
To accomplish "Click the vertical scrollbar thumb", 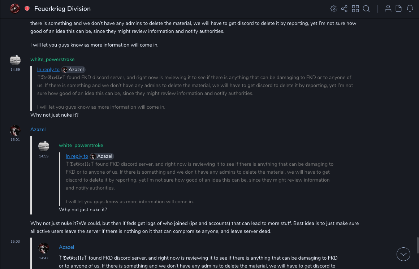I will 418,246.
